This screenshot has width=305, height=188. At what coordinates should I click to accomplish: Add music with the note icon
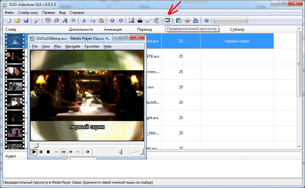tap(56, 20)
